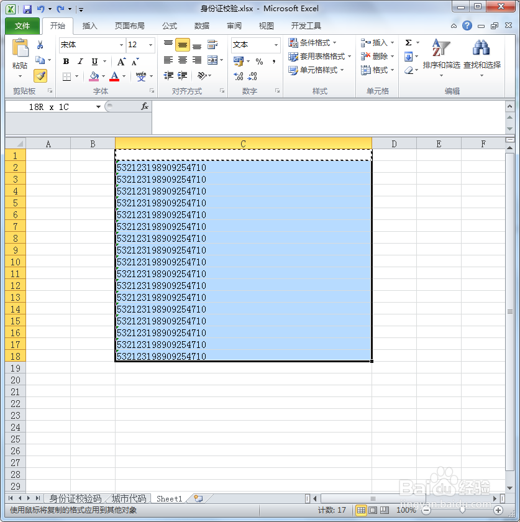Switch to the Data (数据) tab

click(202, 26)
